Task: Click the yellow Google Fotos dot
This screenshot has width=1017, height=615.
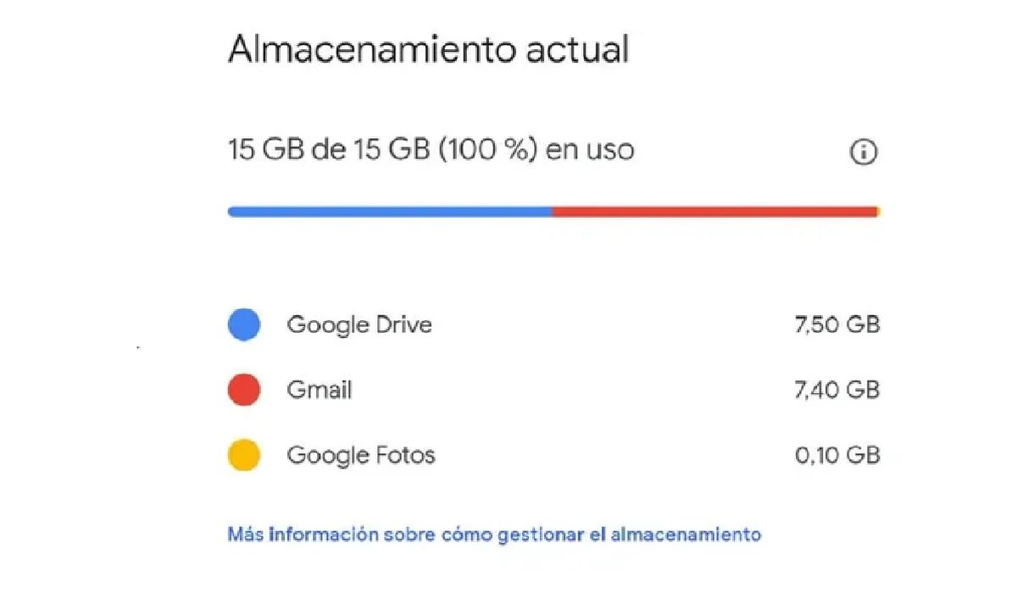Action: (x=244, y=456)
